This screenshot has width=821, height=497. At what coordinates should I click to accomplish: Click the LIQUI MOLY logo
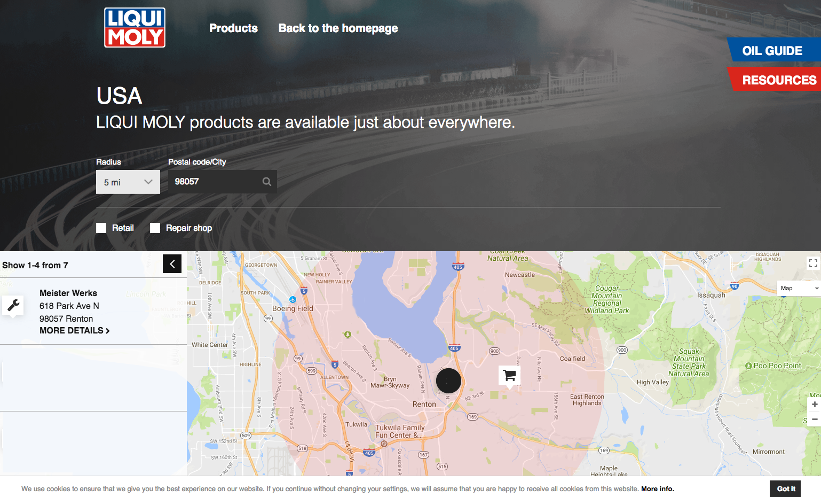[x=135, y=27]
